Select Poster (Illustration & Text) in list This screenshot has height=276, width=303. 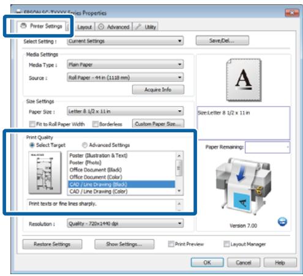coord(121,155)
